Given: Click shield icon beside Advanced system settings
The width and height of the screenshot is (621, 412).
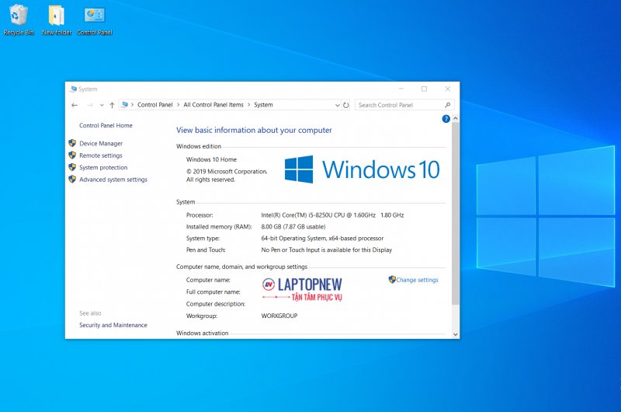Looking at the screenshot, I should click(72, 180).
